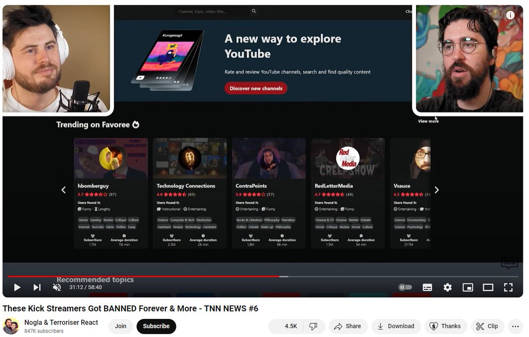Click the video title text

130,308
